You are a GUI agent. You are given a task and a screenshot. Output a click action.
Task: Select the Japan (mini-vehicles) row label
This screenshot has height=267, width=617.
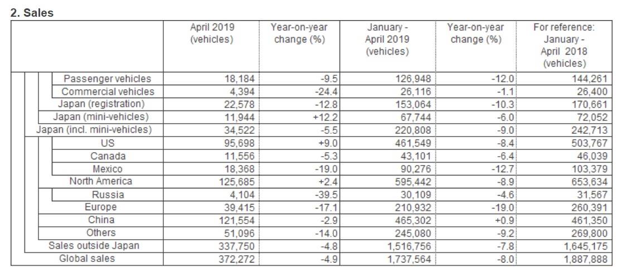[101, 117]
